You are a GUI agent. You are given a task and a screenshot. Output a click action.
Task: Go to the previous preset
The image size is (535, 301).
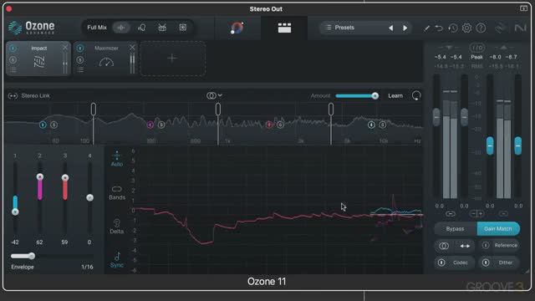click(390, 28)
